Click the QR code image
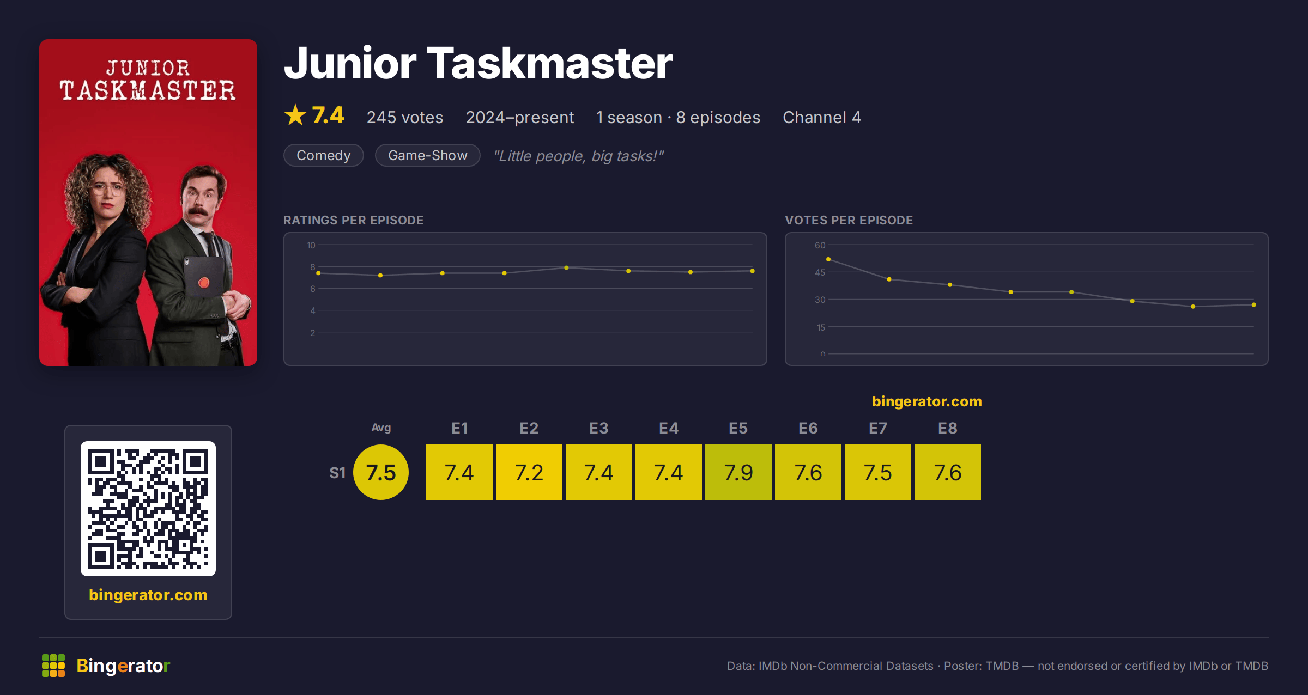Image resolution: width=1308 pixels, height=695 pixels. point(148,509)
